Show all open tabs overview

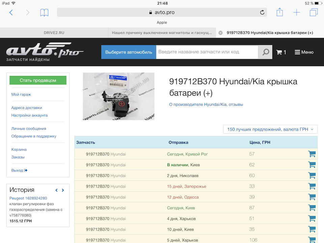(314, 12)
